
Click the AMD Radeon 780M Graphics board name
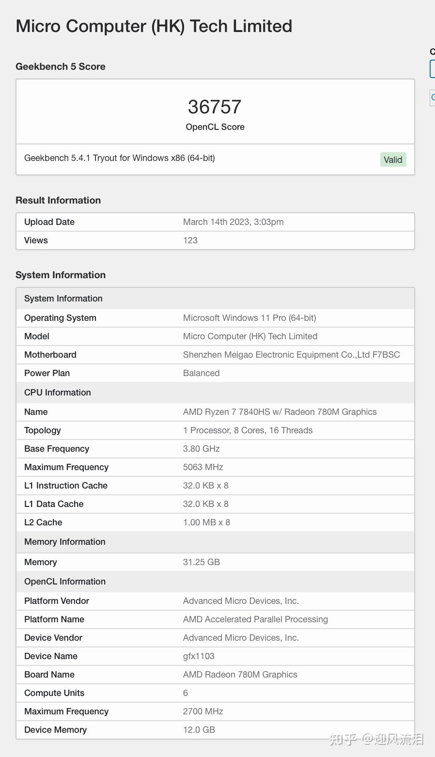pos(240,675)
